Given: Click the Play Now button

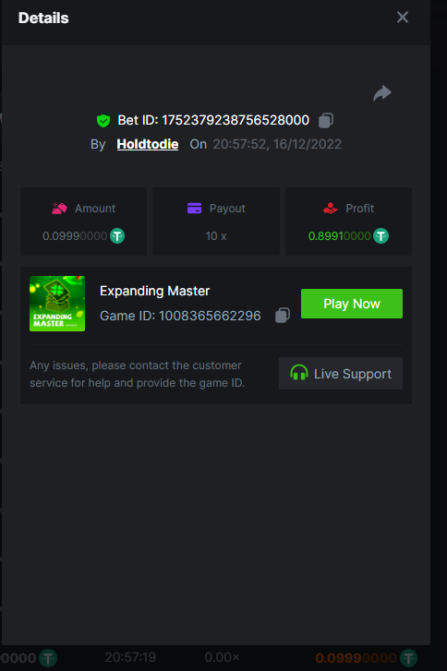Looking at the screenshot, I should pos(352,304).
